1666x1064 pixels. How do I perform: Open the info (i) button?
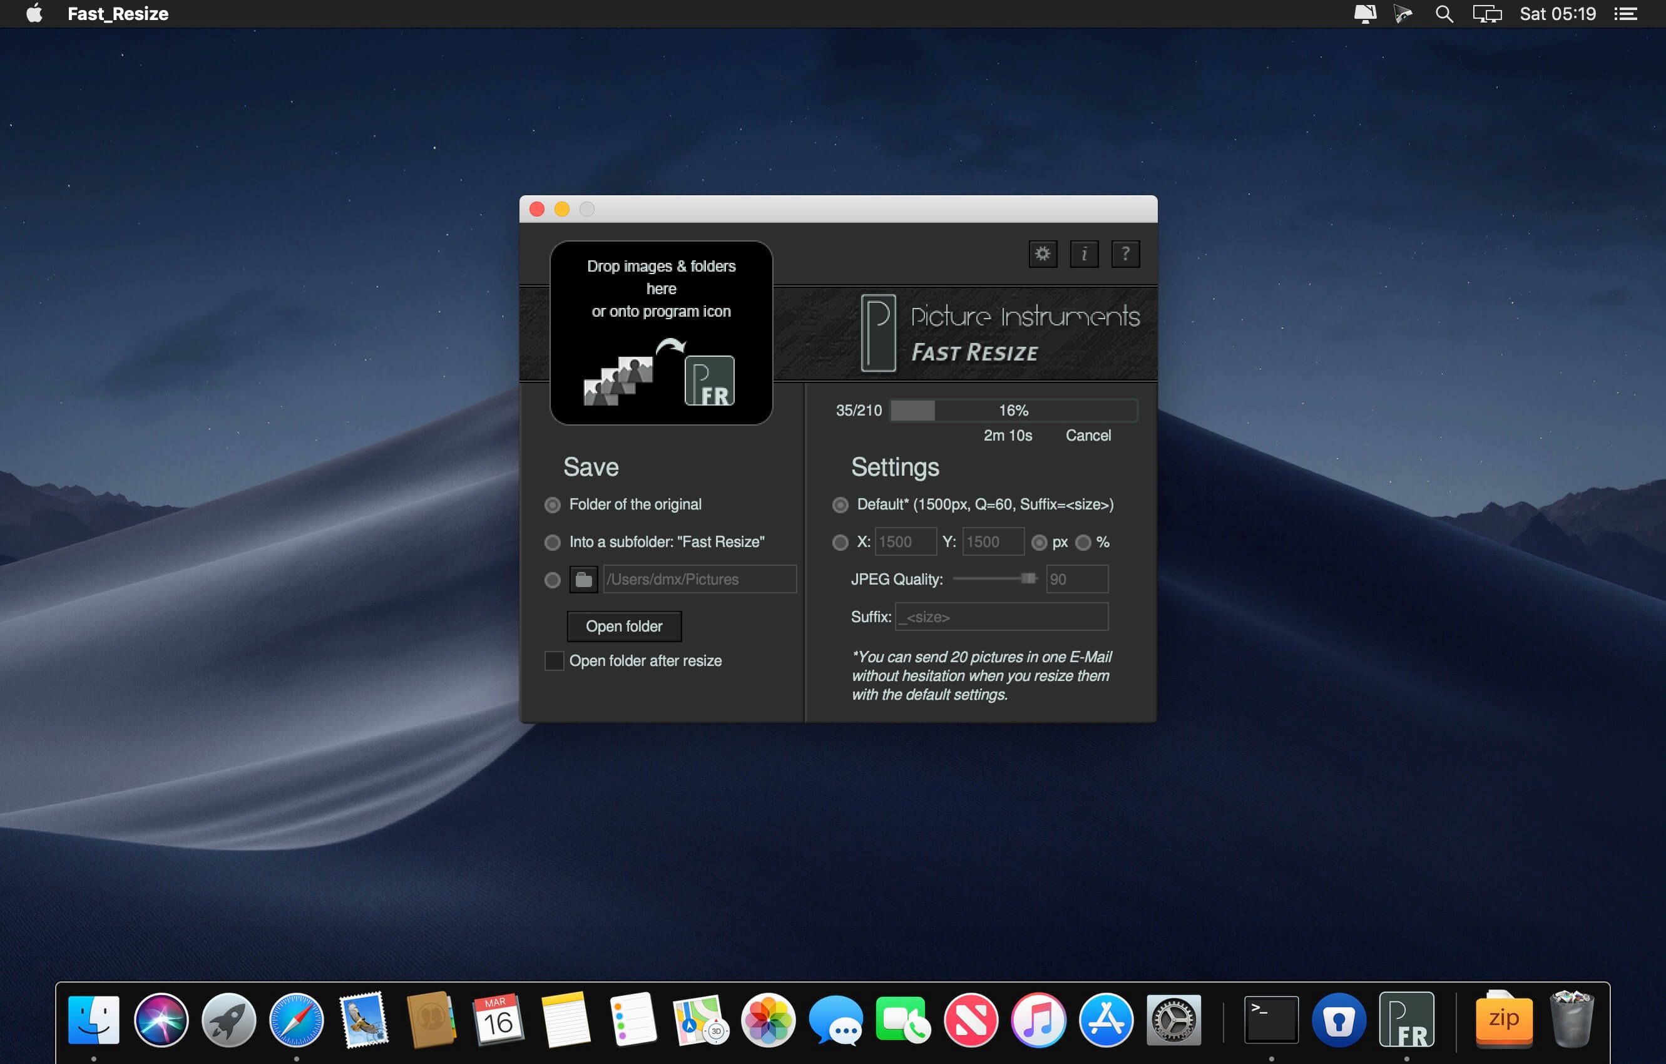coord(1084,254)
